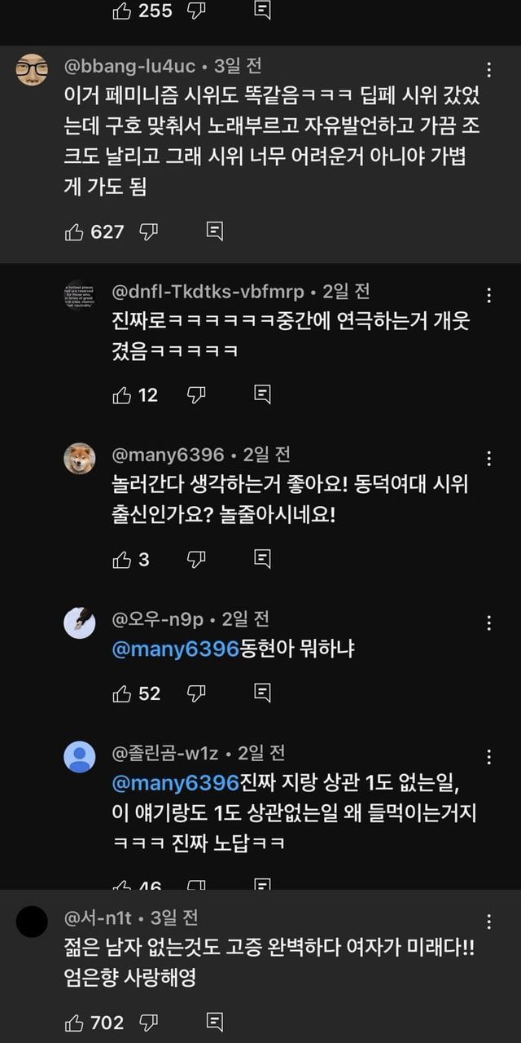Screen dimensions: 521x1043
Task: Tap the @many6396 mention in @오우-n9p's reply
Action: click(x=175, y=649)
